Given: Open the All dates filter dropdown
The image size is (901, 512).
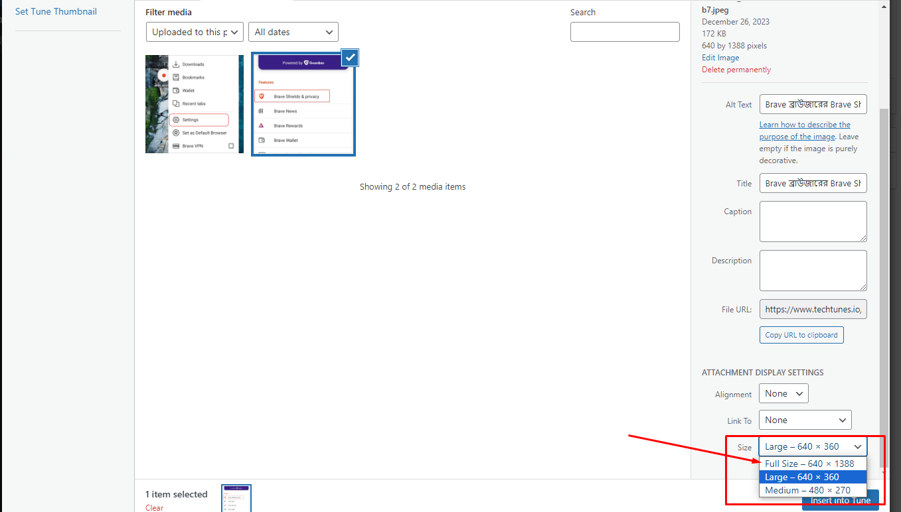Looking at the screenshot, I should tap(293, 32).
